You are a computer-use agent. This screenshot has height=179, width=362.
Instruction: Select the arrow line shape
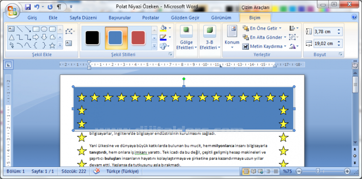point(28,29)
